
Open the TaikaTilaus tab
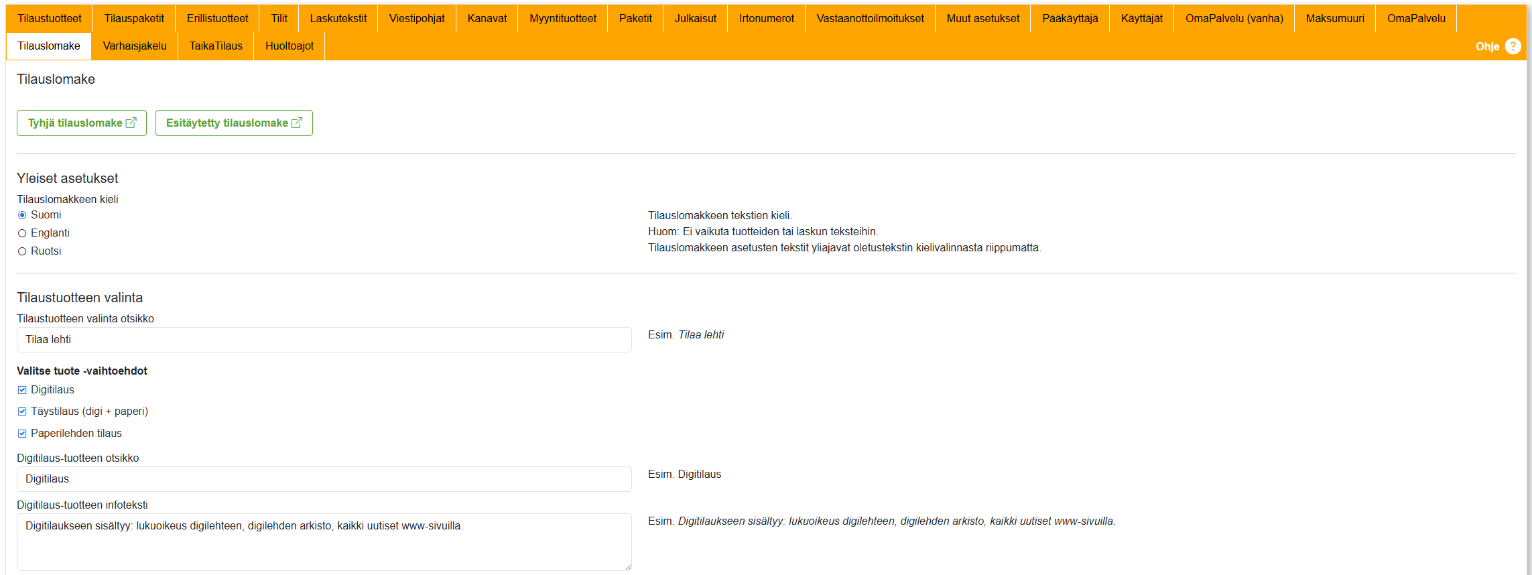point(216,46)
